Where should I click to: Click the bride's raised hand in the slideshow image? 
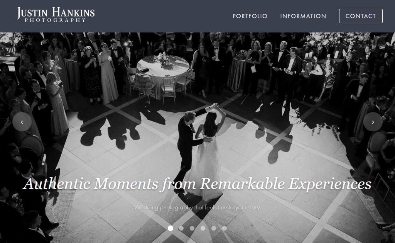(215, 105)
